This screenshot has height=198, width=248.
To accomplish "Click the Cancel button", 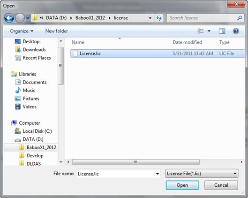I will (x=221, y=185).
